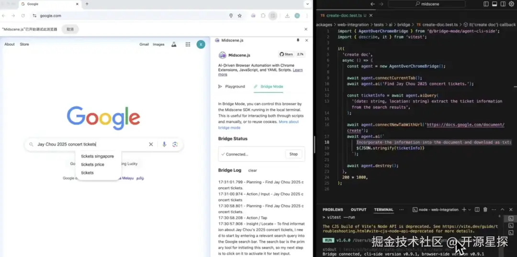Open Google Images link
Screen dimensions: 517x257
(x=158, y=44)
